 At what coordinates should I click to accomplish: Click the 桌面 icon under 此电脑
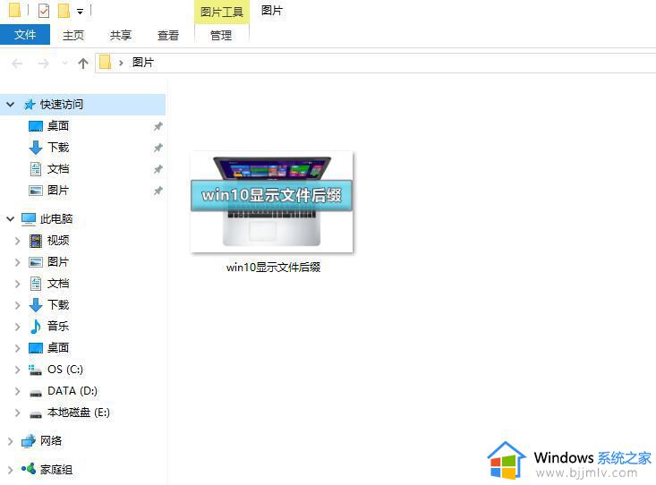point(36,348)
